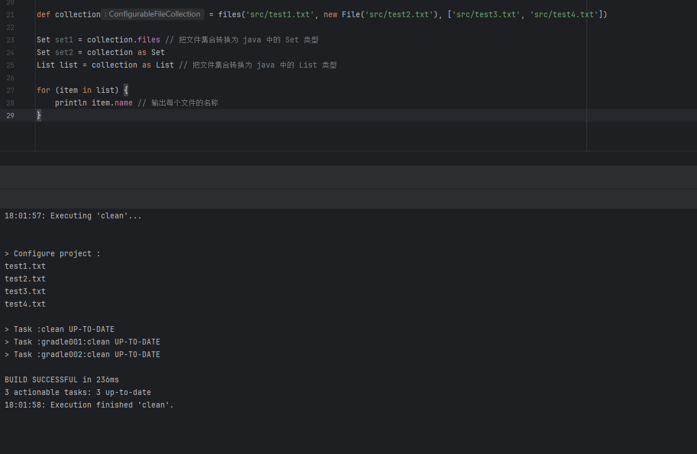Click the comment ending with "Set 类型"
Viewport: 697px width, 454px height.
click(242, 40)
